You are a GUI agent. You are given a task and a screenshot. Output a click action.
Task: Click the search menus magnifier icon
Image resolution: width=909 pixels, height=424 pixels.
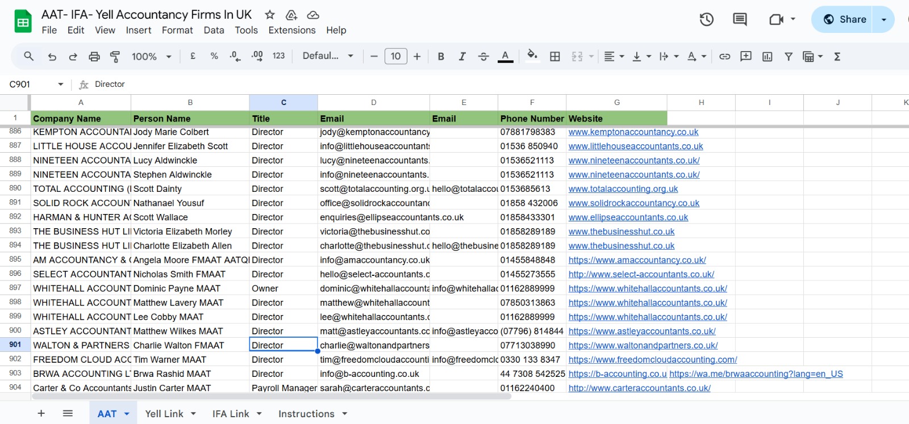pyautogui.click(x=28, y=56)
